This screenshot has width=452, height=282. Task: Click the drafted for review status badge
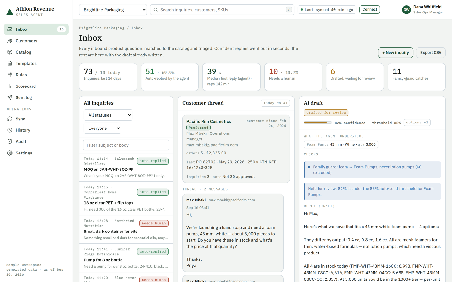click(x=326, y=112)
